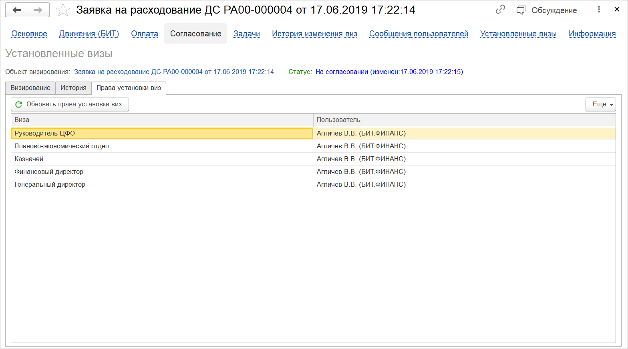This screenshot has width=628, height=349.
Task: Expand the Еще dropdown menu
Action: click(600, 104)
